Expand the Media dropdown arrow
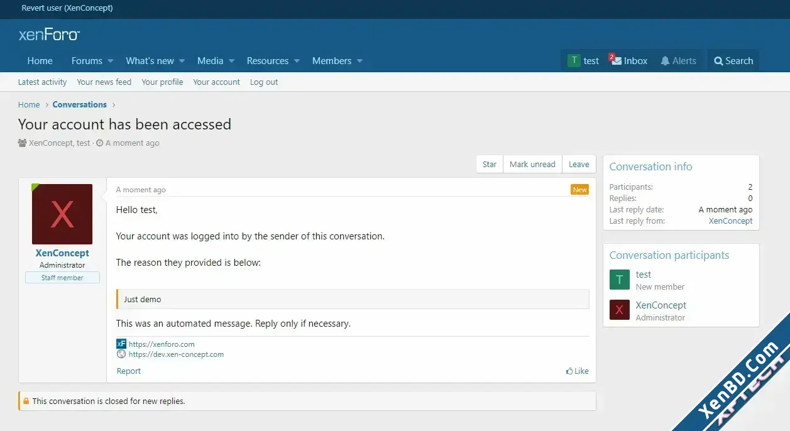This screenshot has height=431, width=790. tap(231, 61)
